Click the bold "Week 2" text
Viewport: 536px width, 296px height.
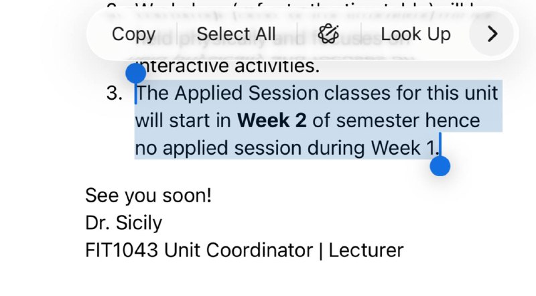click(x=272, y=121)
